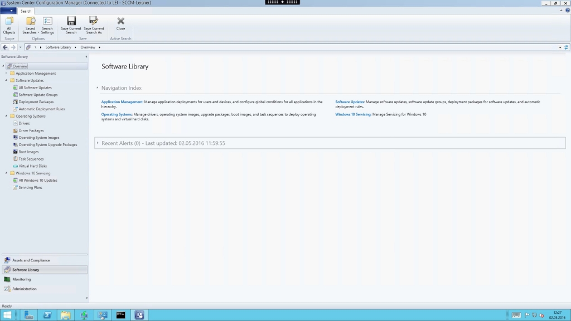Image resolution: width=571 pixels, height=321 pixels.
Task: Open the Saved Searches menu
Action: pyautogui.click(x=30, y=26)
